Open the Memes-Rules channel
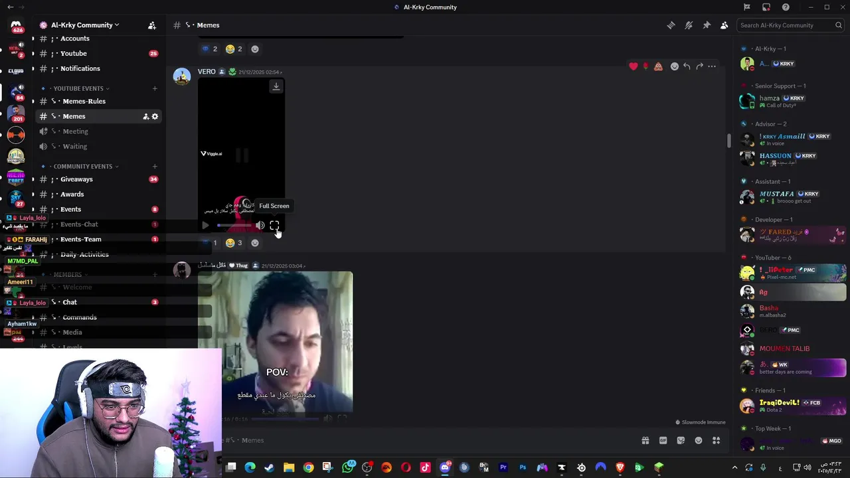 (98, 101)
